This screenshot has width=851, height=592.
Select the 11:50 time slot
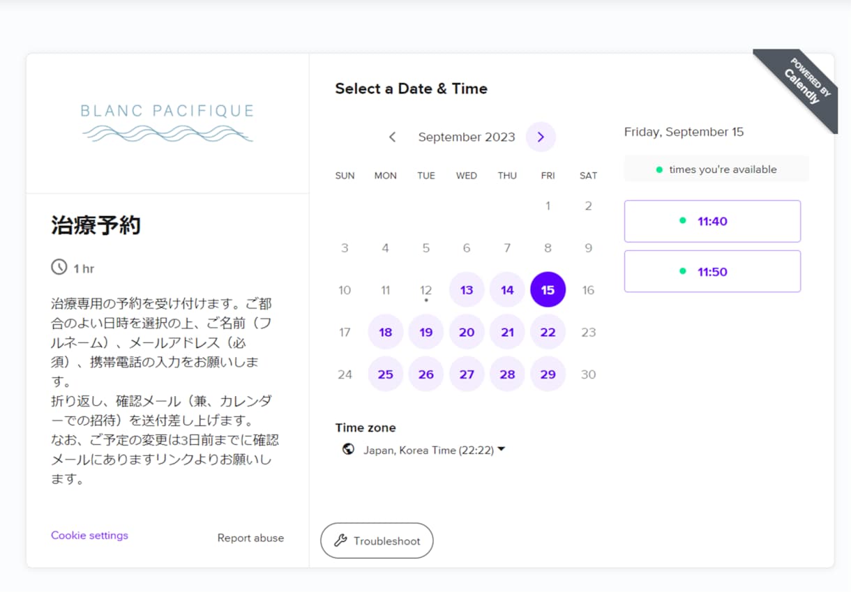[x=712, y=271]
